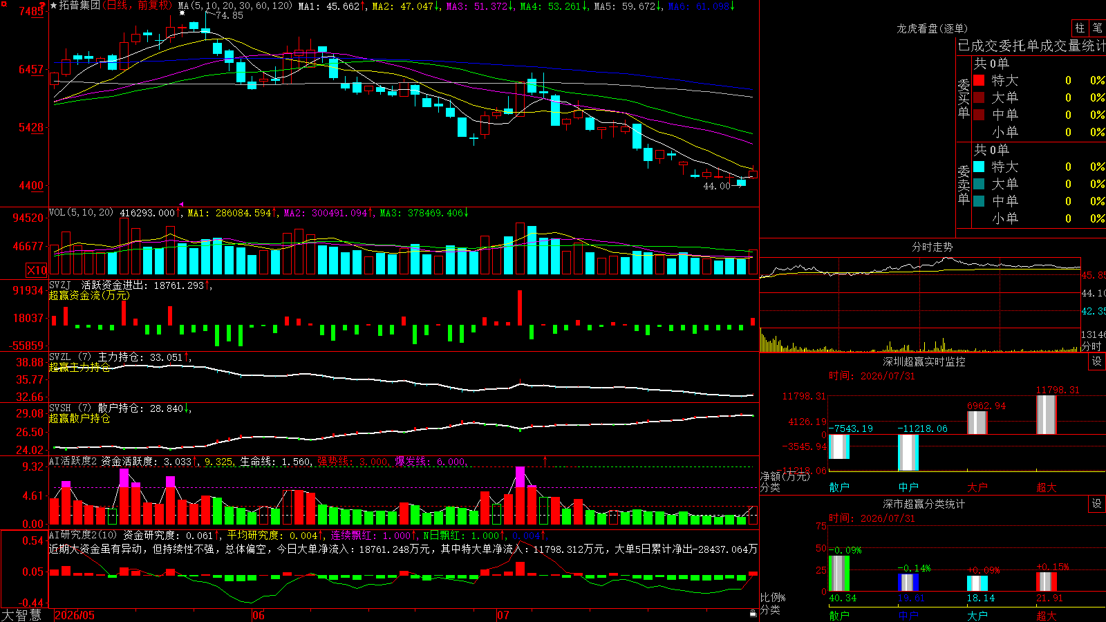Click the 生命线: 1.560 label
This screenshot has height=622, width=1106.
click(x=276, y=461)
